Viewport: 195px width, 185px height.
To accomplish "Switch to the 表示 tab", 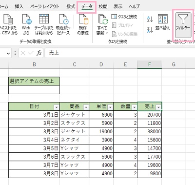I will (118, 6).
